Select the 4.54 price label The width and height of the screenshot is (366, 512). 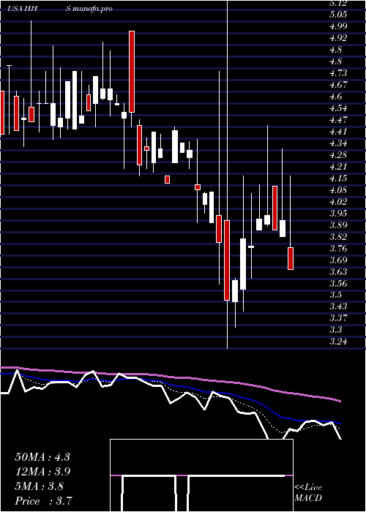pyautogui.click(x=338, y=108)
